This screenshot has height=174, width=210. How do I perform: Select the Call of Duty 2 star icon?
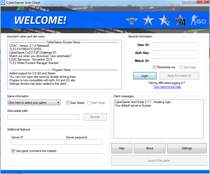point(164,20)
